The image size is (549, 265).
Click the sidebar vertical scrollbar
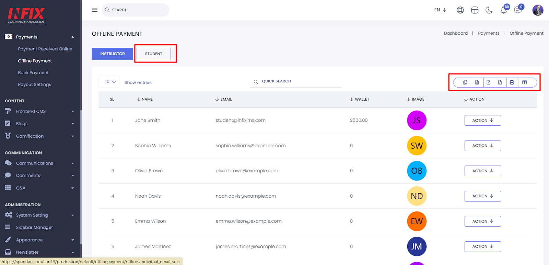(x=81, y=177)
